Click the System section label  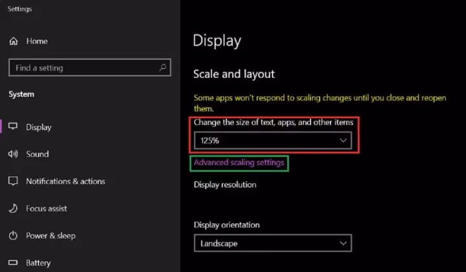point(21,95)
